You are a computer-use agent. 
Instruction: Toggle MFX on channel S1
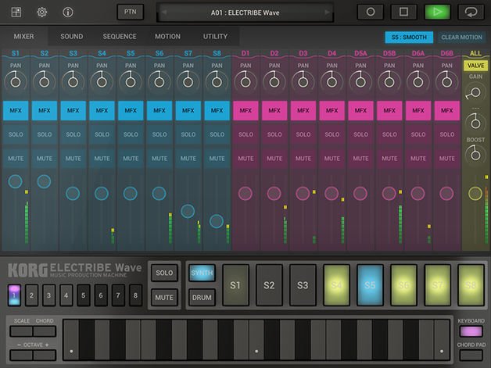point(16,110)
